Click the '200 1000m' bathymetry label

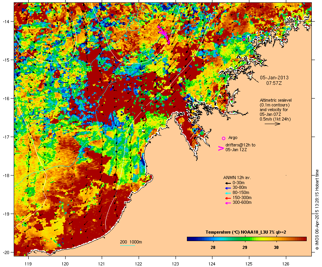pos(131,242)
